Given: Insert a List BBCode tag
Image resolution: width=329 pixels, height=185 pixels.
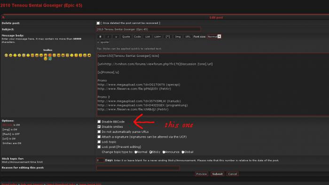Looking at the screenshot, I should tap(148, 37).
